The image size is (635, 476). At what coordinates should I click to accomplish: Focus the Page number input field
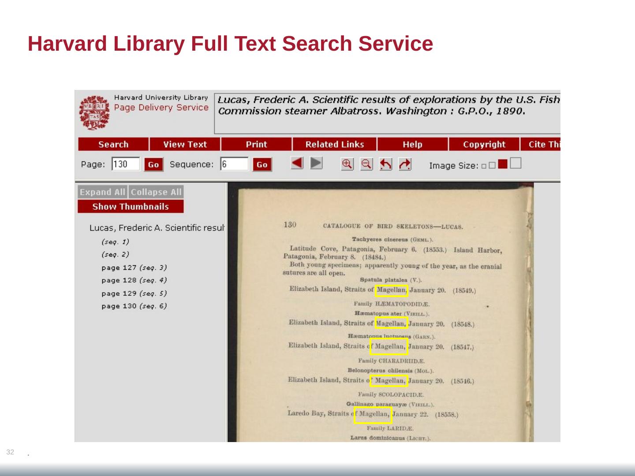pos(126,164)
